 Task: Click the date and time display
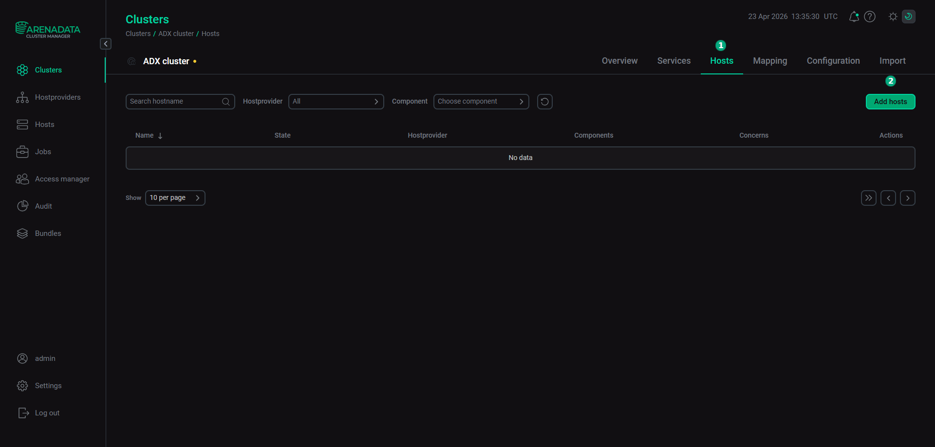coord(793,17)
